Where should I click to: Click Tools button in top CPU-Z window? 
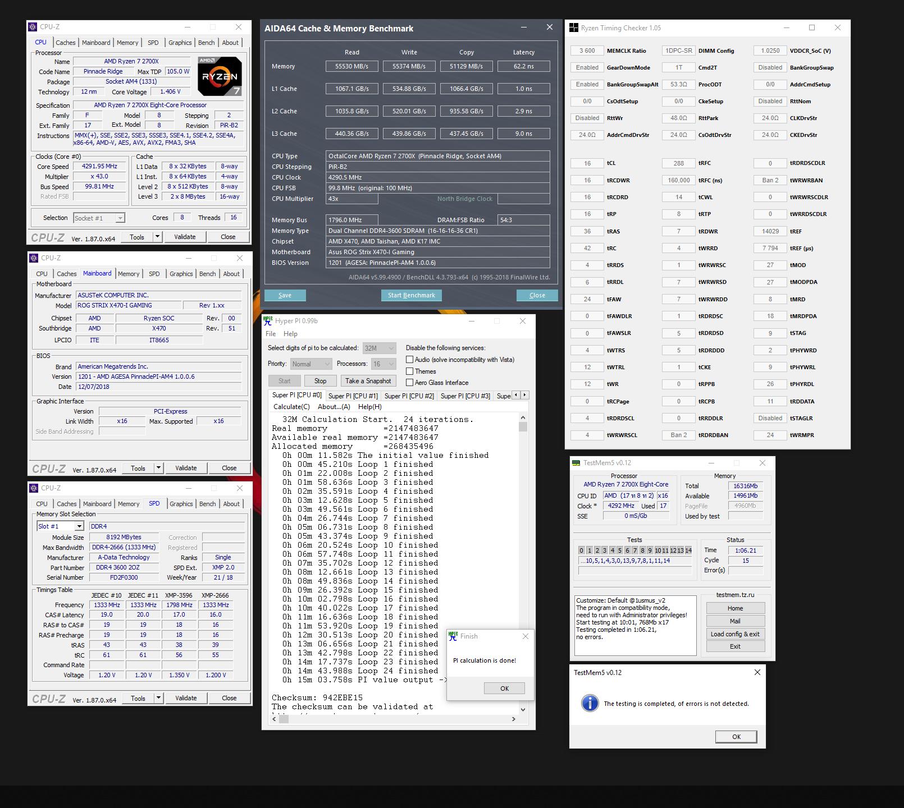click(137, 237)
